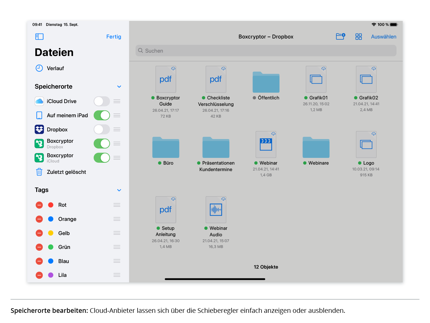Enable the Dropbox location switch
This screenshot has width=430, height=323.
coord(102,130)
